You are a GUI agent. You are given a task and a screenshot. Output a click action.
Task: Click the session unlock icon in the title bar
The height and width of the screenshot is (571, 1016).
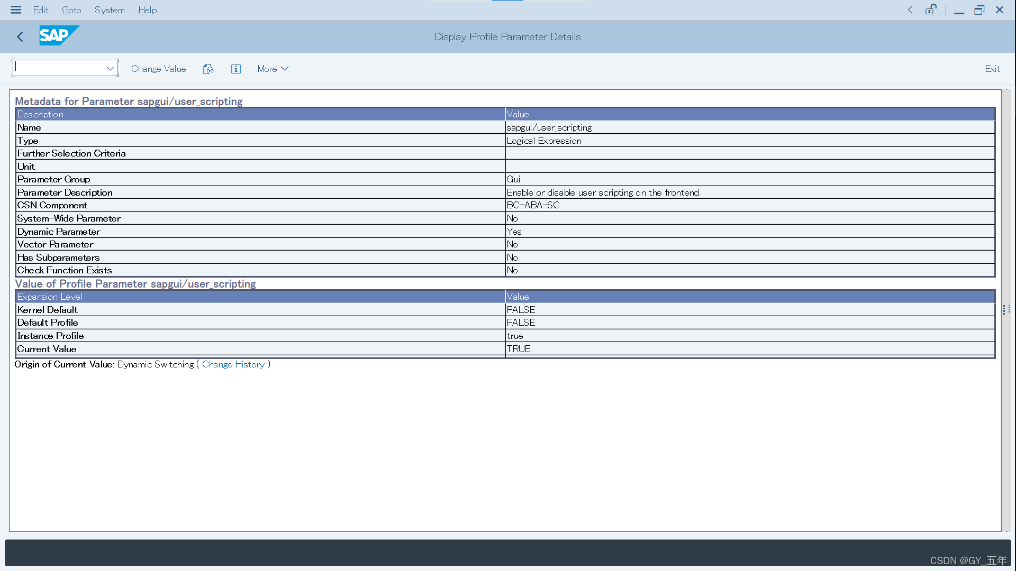pyautogui.click(x=931, y=10)
